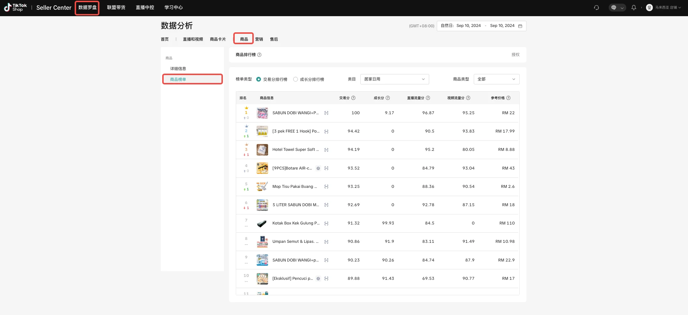This screenshot has height=315, width=688.
Task: Select the 成长分排行榜 radio option
Action: [295, 79]
